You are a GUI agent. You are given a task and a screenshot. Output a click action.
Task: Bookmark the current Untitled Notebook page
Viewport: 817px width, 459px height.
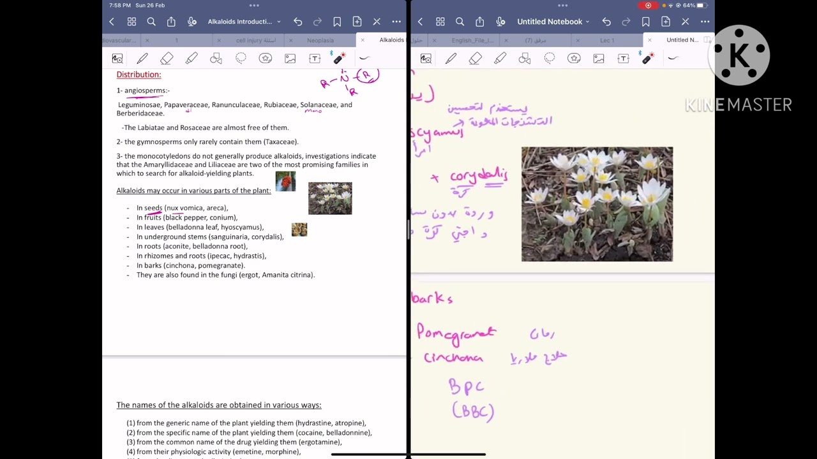[646, 22]
